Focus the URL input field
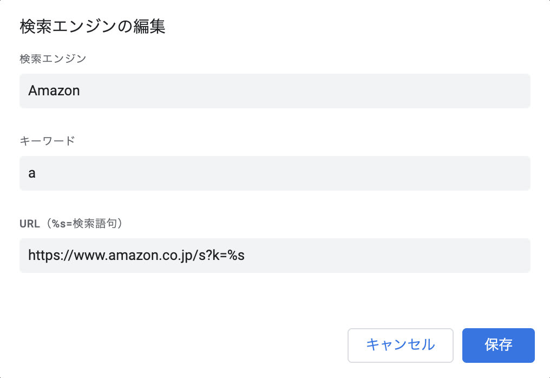This screenshot has width=550, height=378. coord(274,256)
